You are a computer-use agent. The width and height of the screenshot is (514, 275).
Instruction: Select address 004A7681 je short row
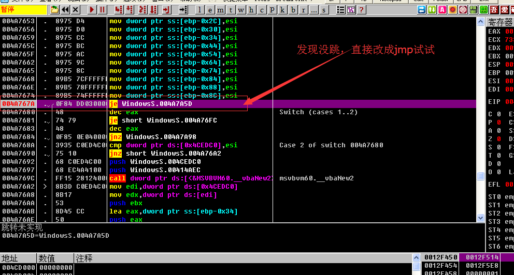[238, 120]
